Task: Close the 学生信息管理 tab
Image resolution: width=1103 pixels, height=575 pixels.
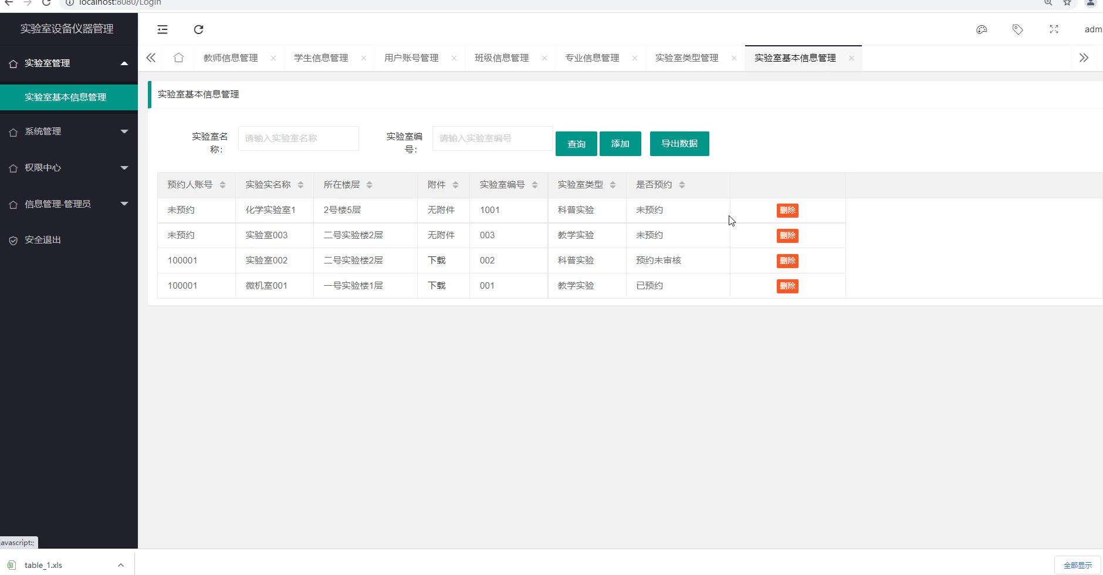Action: [364, 58]
